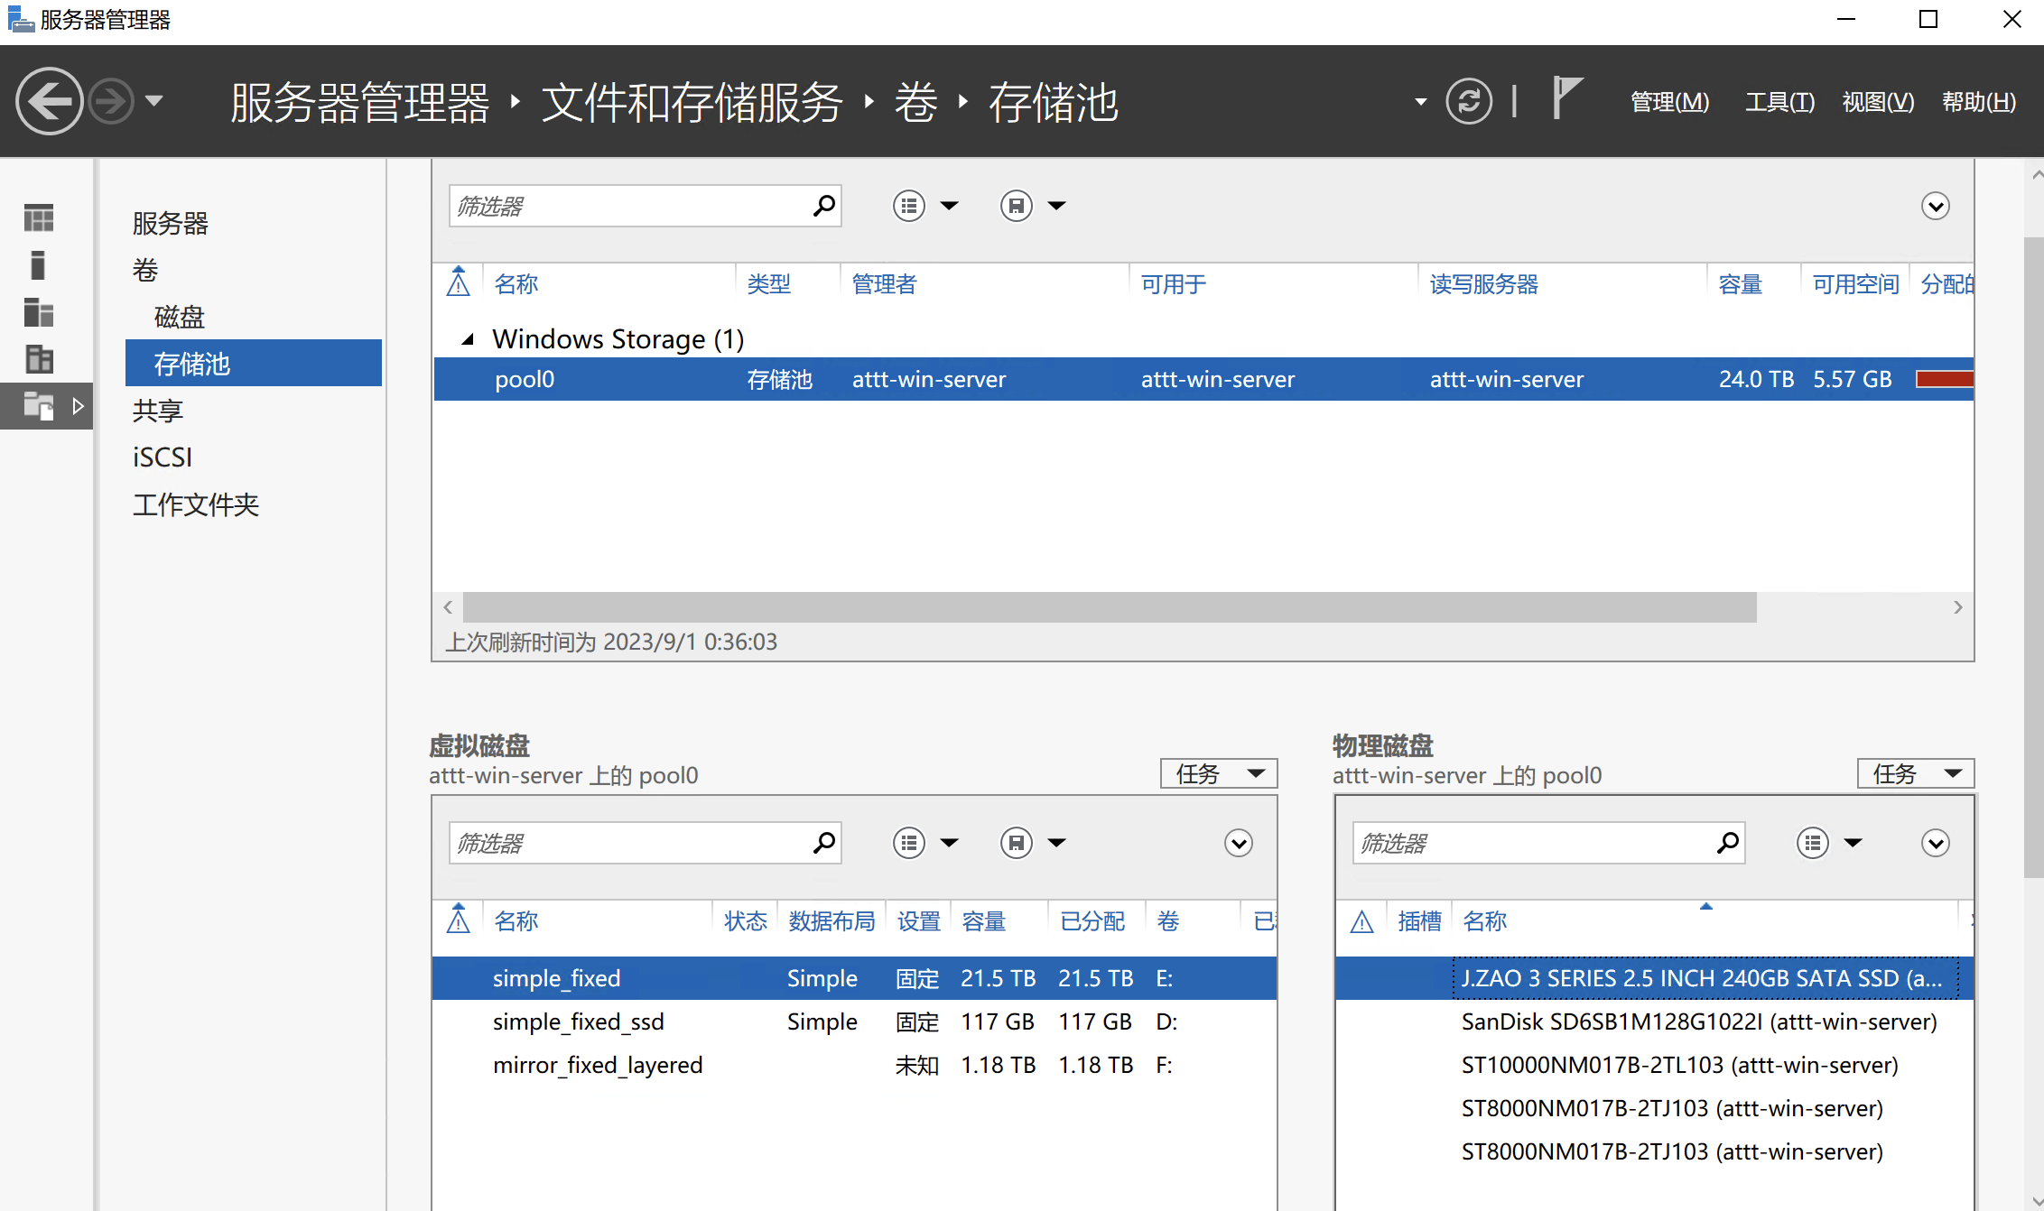Image resolution: width=2044 pixels, height=1211 pixels.
Task: Click warning icon header in physical disk table
Action: click(x=1362, y=921)
